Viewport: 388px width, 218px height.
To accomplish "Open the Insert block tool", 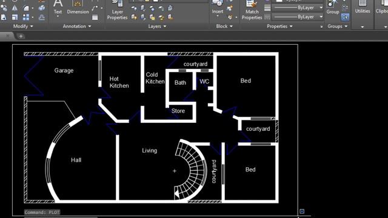I will 218,7.
